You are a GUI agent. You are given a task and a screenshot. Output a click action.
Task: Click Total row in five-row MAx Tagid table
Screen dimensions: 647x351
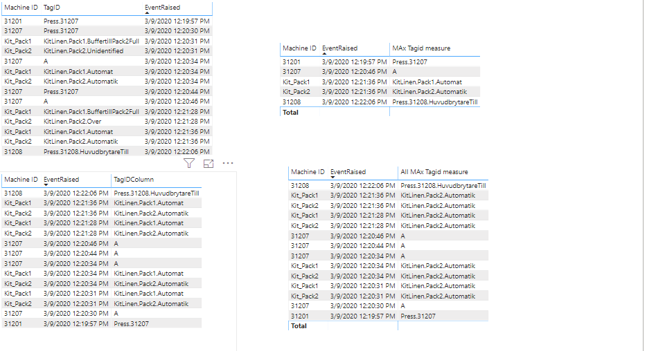tap(380, 113)
